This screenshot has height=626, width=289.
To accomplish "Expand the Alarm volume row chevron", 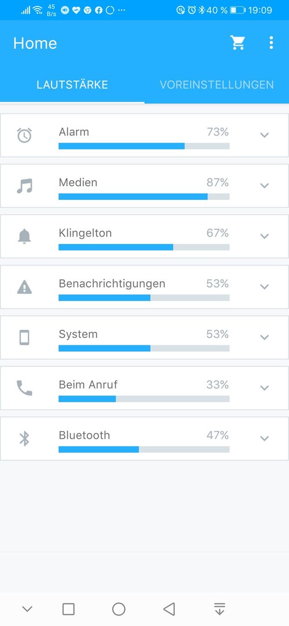I will pos(264,135).
